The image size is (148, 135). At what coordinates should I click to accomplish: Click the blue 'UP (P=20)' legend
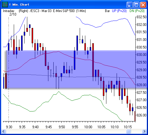(119, 11)
